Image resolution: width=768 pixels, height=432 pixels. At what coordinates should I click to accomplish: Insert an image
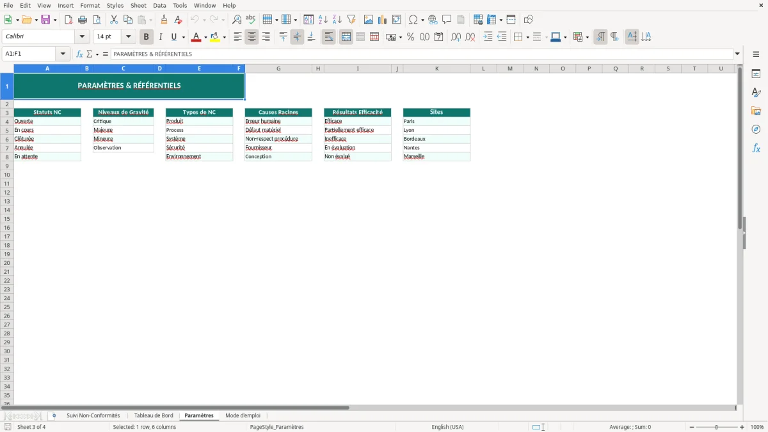click(369, 20)
